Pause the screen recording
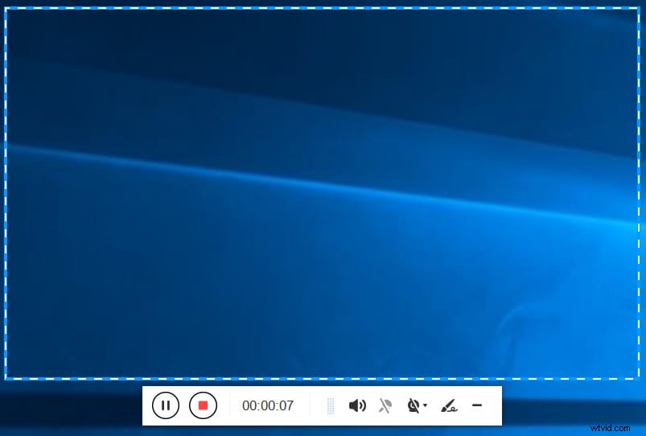 coord(166,405)
